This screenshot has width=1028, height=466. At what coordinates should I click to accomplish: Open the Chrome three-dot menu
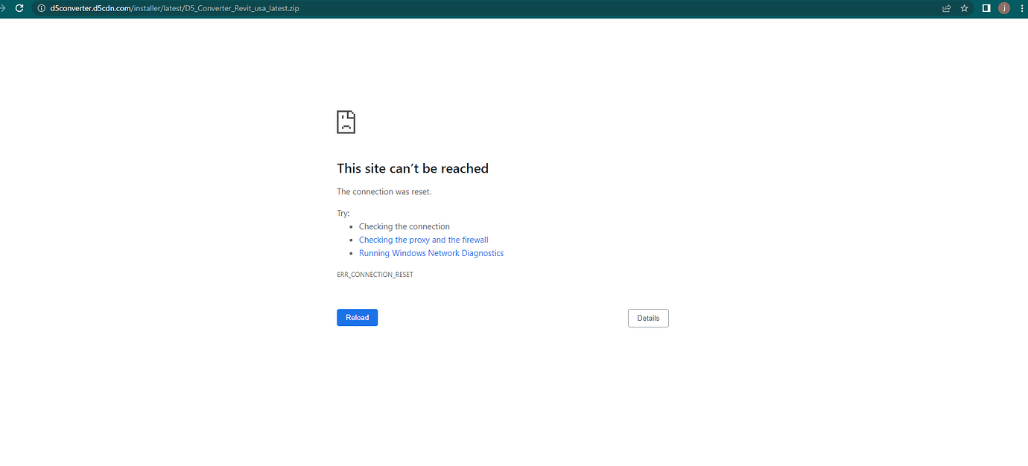tap(1021, 8)
